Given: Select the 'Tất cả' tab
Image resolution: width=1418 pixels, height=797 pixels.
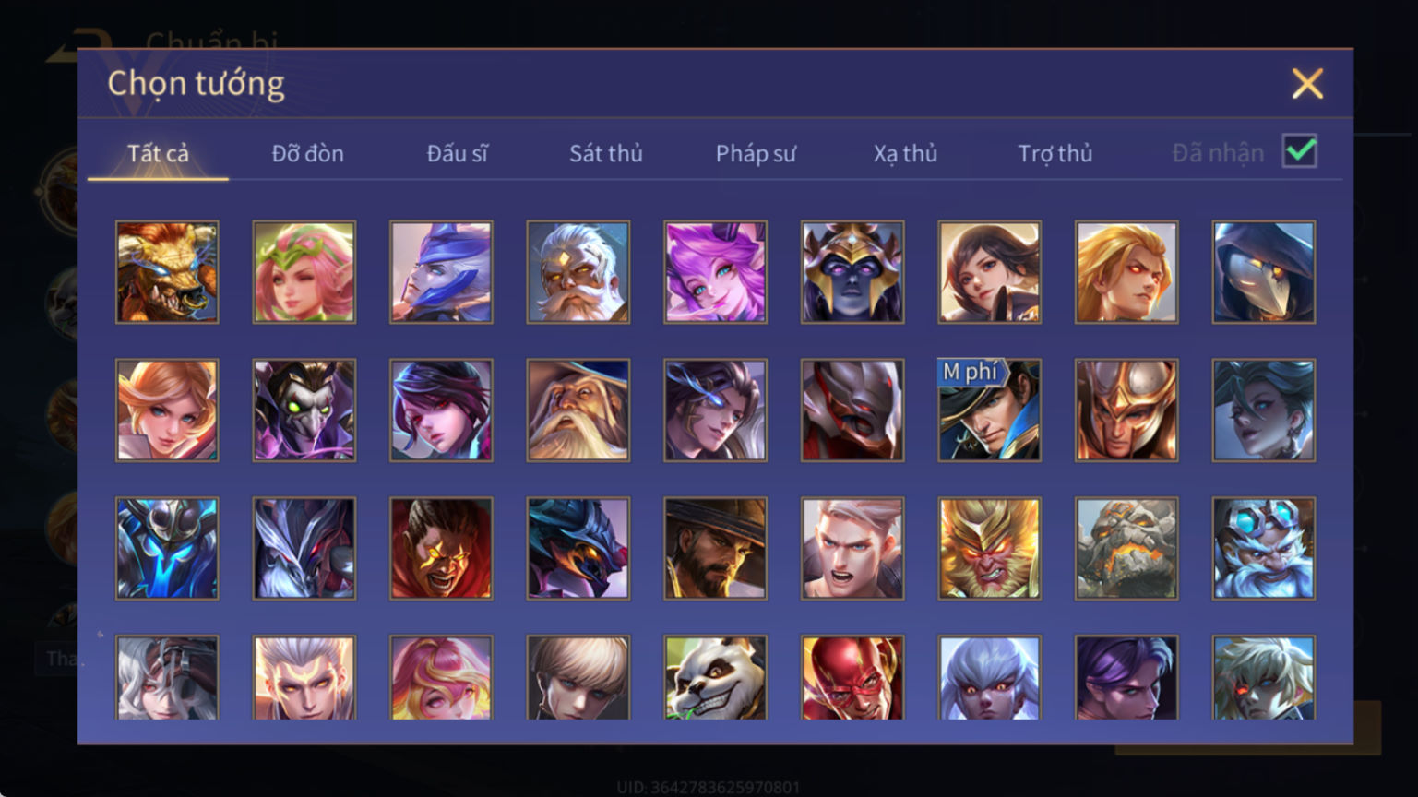Looking at the screenshot, I should click(x=158, y=153).
